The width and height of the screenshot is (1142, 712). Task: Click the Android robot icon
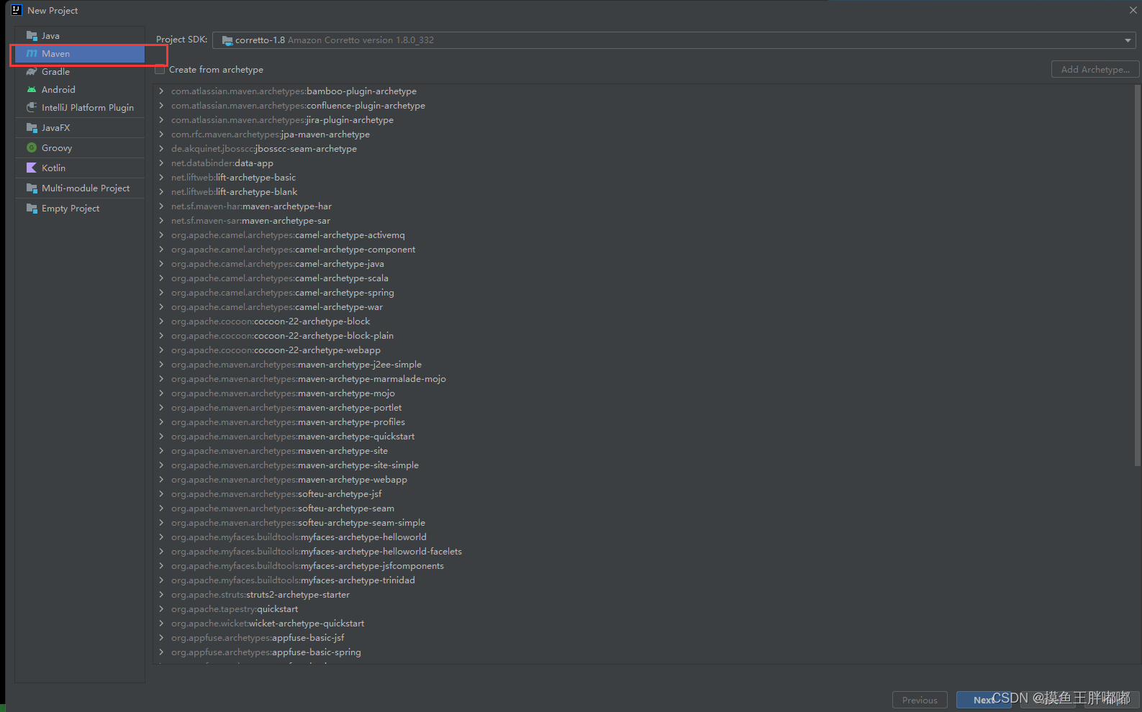coord(32,90)
